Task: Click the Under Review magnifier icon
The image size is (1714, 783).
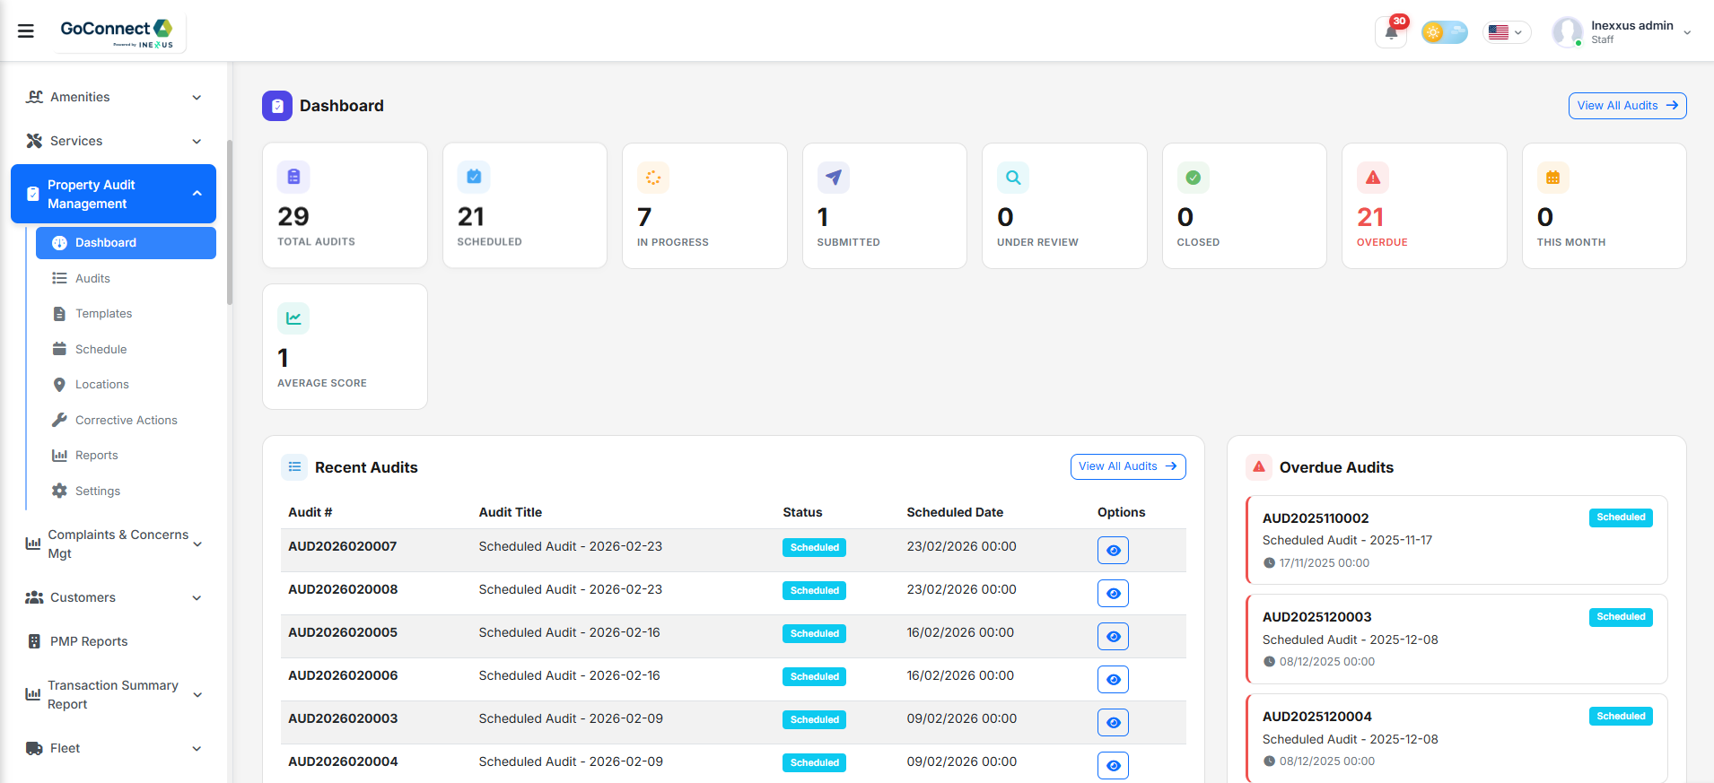Action: tap(1013, 178)
